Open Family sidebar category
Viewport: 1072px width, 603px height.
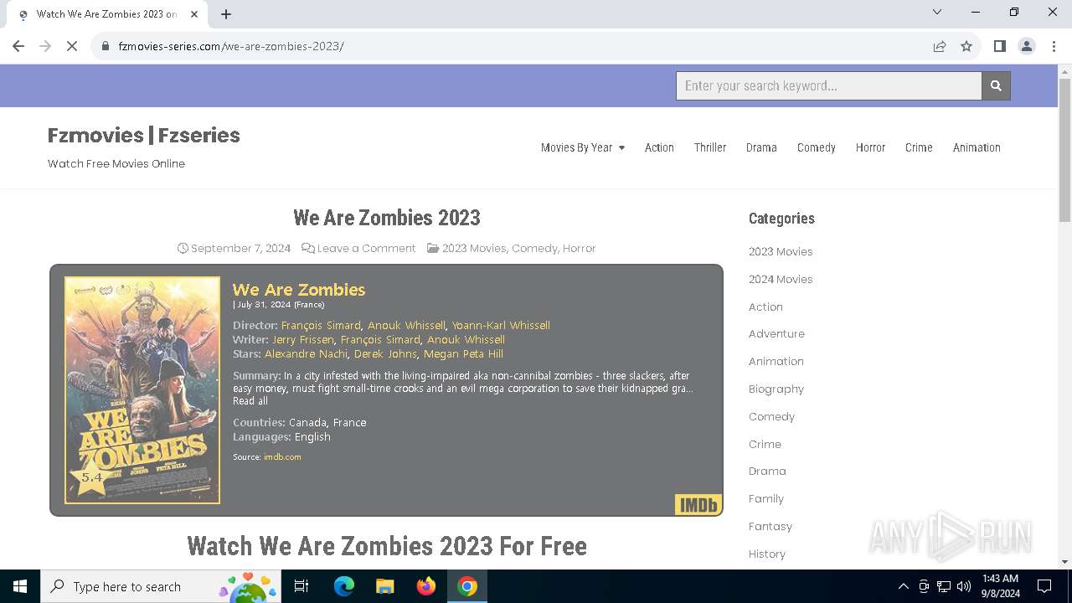pyautogui.click(x=766, y=498)
